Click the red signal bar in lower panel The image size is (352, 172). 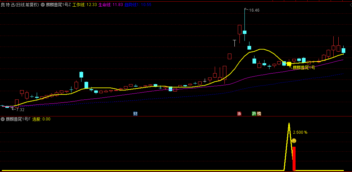point(294,159)
